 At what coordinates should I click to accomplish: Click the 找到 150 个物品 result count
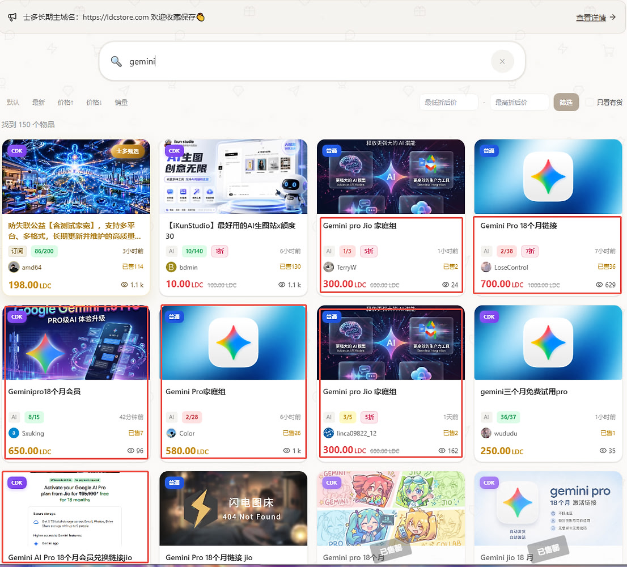(x=28, y=124)
